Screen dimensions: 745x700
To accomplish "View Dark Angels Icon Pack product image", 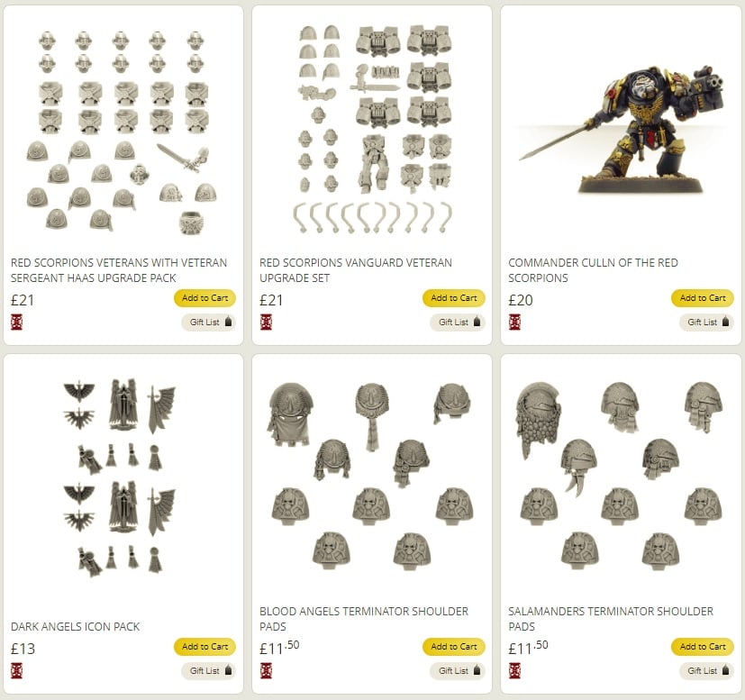I will click(x=120, y=477).
